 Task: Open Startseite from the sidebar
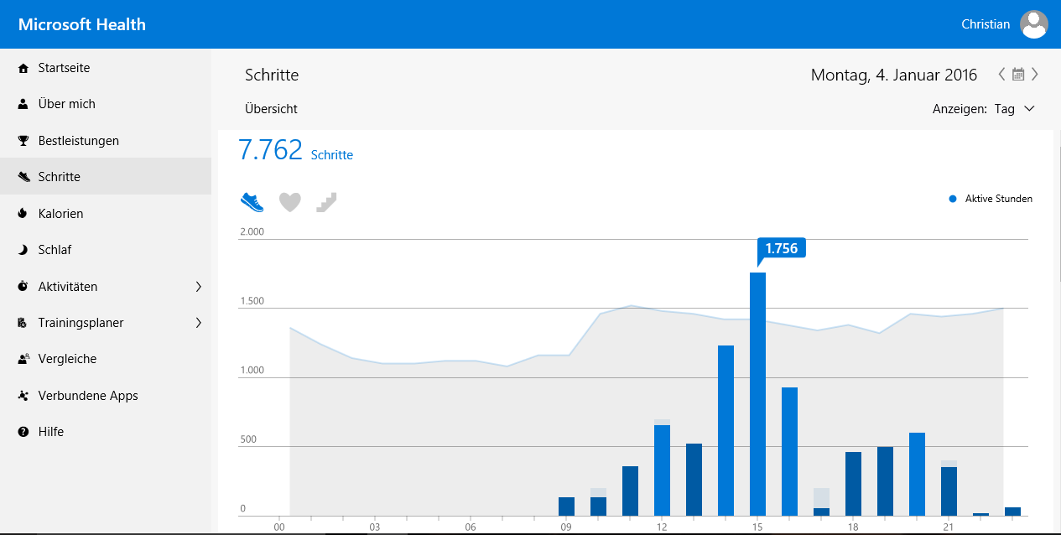(x=64, y=68)
